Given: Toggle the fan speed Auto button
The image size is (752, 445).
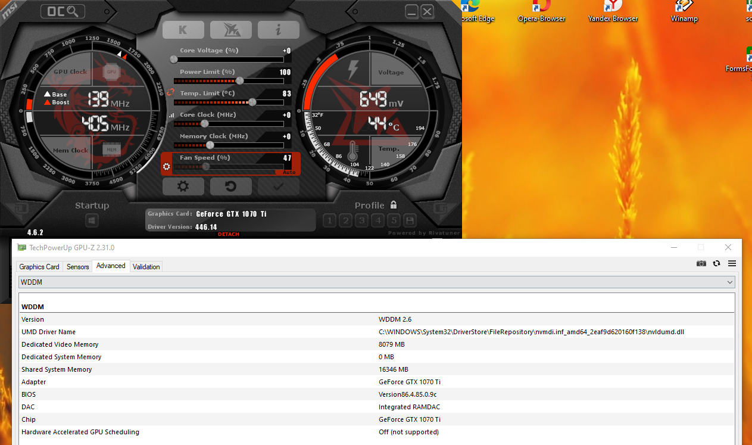Looking at the screenshot, I should 289,172.
